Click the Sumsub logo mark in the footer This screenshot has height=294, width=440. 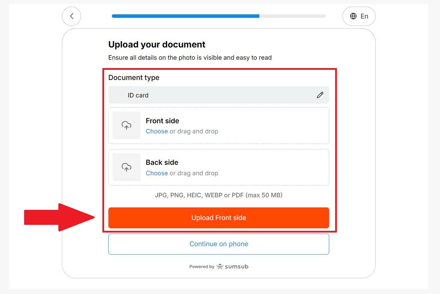tap(219, 266)
